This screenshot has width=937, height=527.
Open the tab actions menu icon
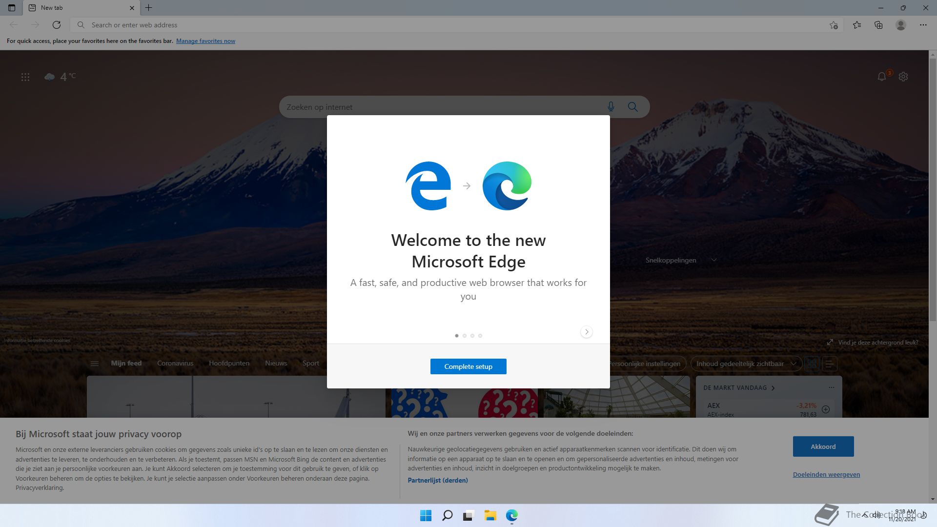pyautogui.click(x=12, y=8)
